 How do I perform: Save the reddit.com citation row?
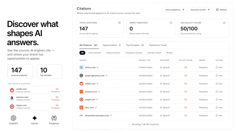[219, 84]
